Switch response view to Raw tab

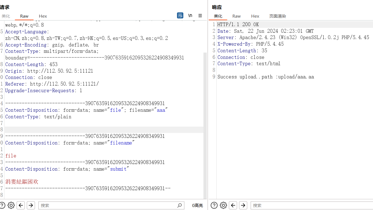point(237,16)
